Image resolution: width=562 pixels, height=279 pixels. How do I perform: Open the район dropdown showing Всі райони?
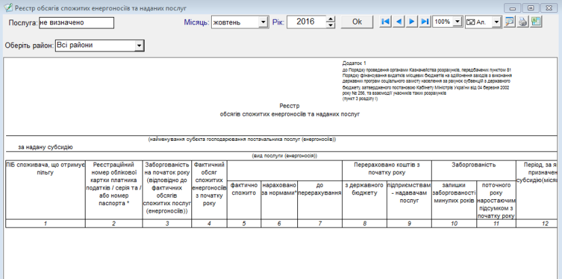point(139,45)
